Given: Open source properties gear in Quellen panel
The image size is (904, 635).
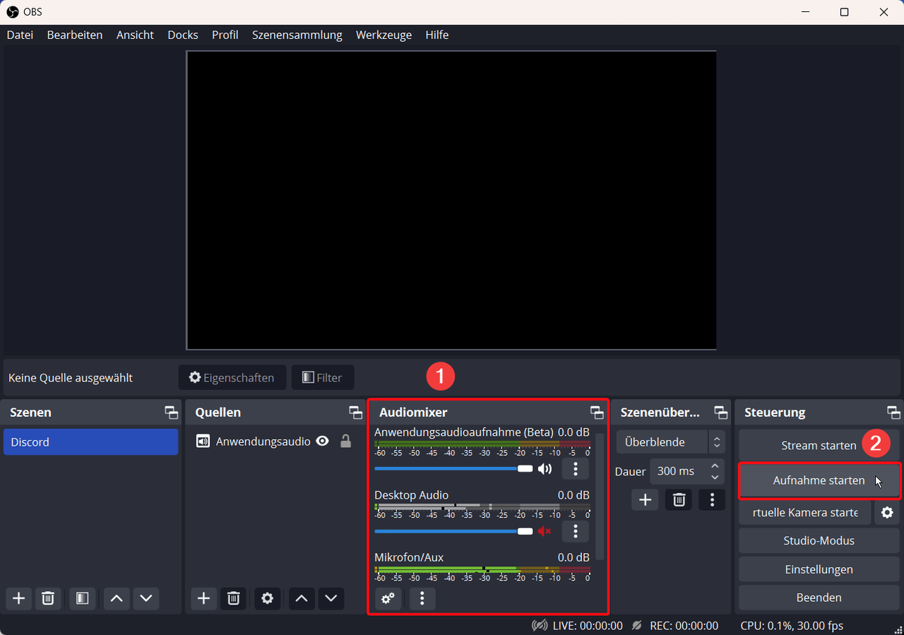Looking at the screenshot, I should pos(267,598).
